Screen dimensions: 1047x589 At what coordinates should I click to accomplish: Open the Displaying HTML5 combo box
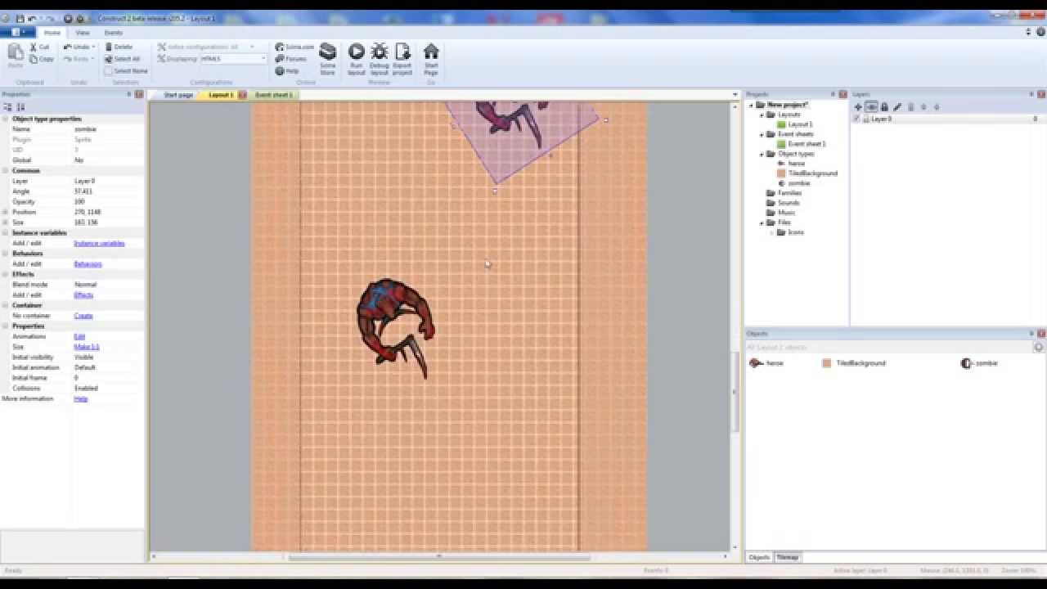click(233, 59)
